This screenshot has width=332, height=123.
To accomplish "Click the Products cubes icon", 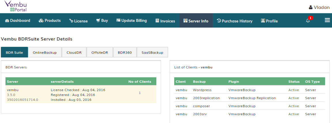I will click(41, 21).
